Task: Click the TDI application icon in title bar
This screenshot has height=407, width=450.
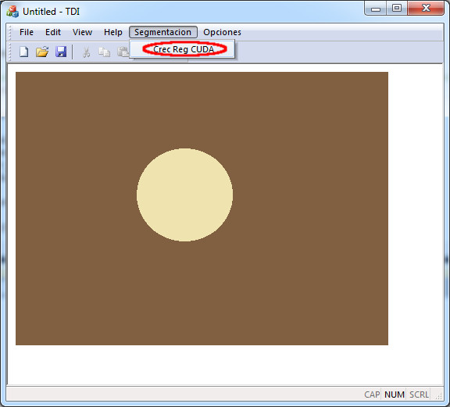Action: click(x=12, y=12)
